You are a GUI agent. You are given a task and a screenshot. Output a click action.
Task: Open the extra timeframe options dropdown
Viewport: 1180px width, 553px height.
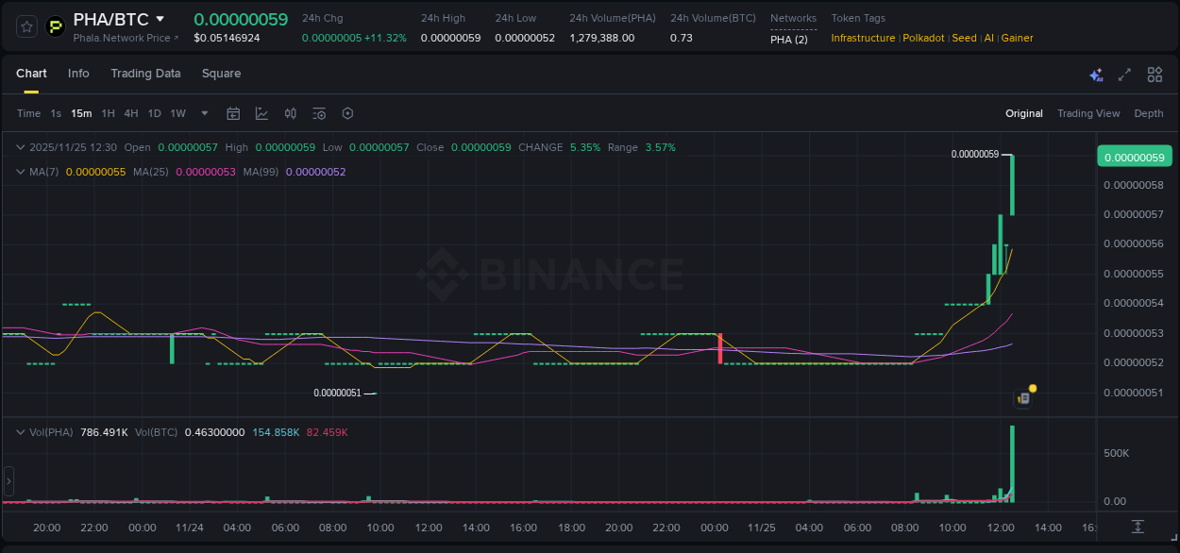tap(204, 113)
